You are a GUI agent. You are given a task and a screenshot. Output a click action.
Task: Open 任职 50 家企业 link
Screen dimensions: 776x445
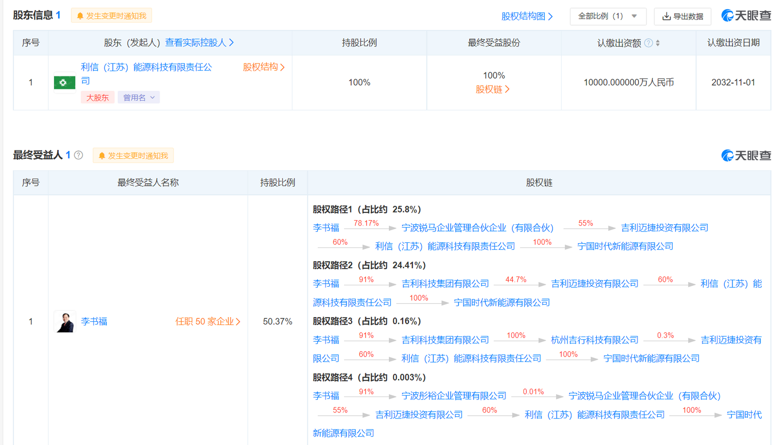pos(208,322)
